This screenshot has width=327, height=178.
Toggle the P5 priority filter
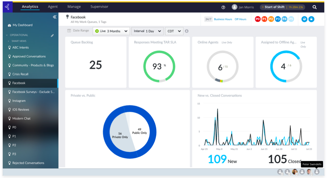pos(291,19)
